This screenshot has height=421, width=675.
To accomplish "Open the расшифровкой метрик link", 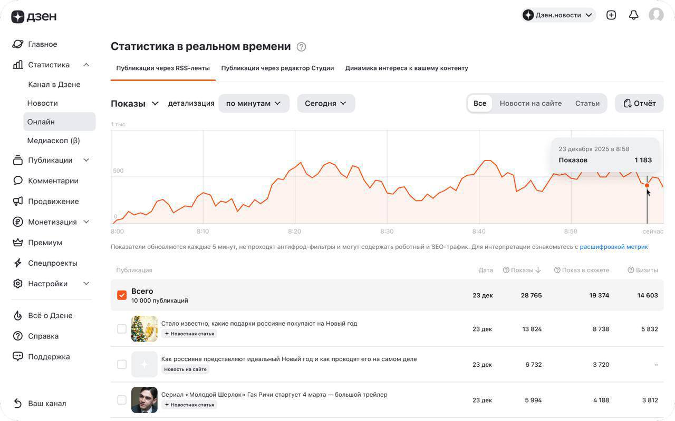I will click(x=614, y=246).
